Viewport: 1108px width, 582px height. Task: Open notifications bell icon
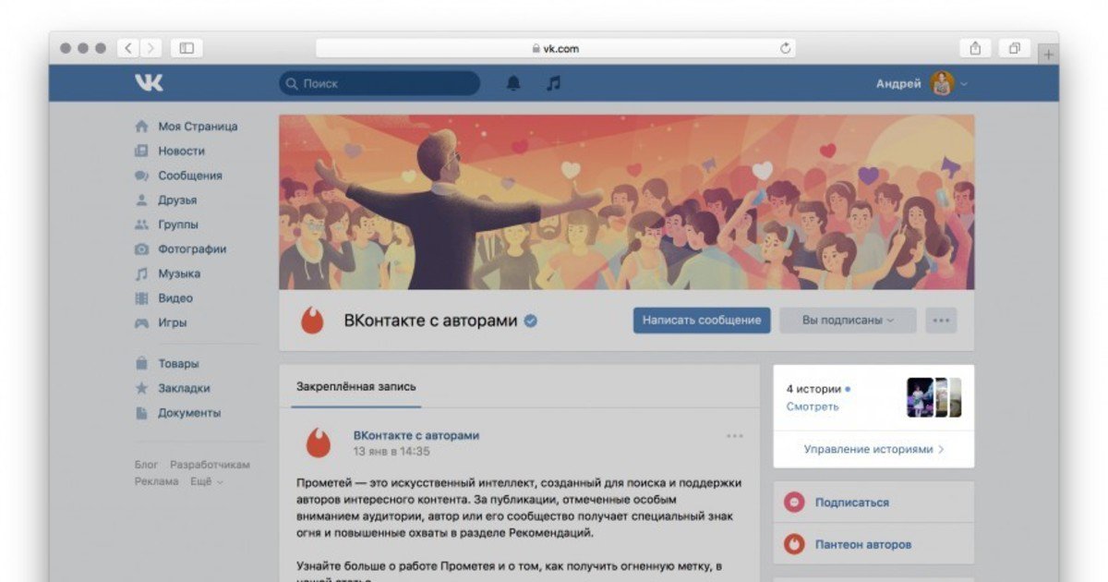pyautogui.click(x=513, y=83)
